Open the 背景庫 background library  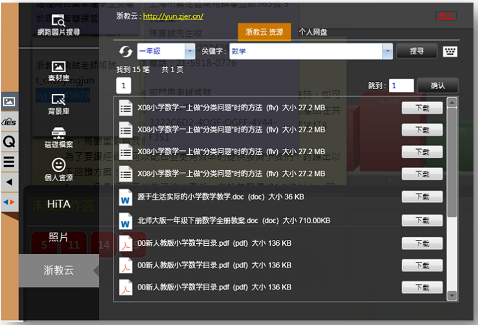[x=59, y=104]
